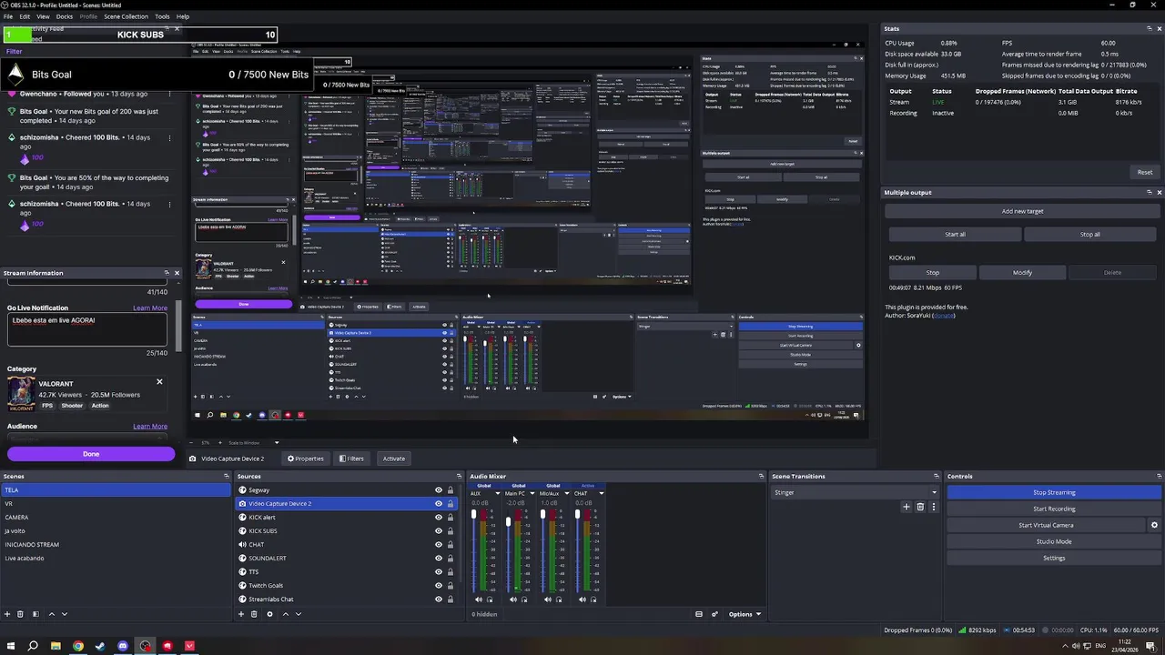The image size is (1165, 655).
Task: Remove VALORANT category with the X
Action: [159, 382]
